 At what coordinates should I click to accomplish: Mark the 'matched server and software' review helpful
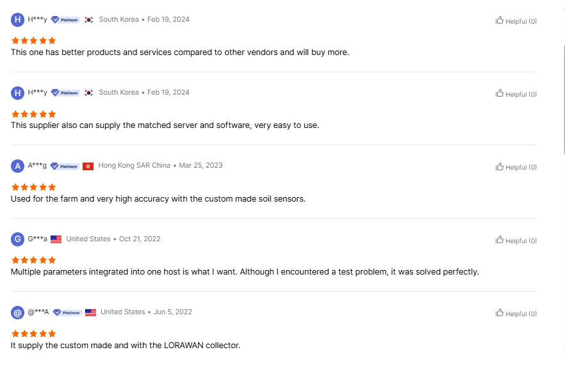coord(500,93)
